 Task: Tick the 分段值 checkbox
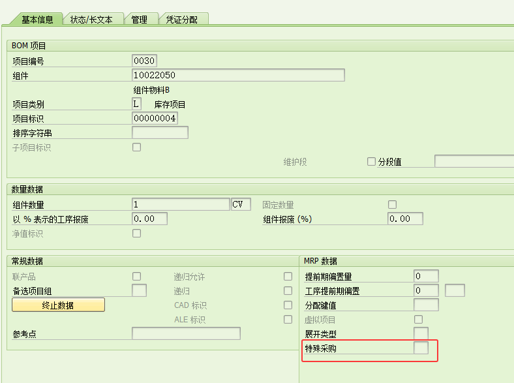371,162
